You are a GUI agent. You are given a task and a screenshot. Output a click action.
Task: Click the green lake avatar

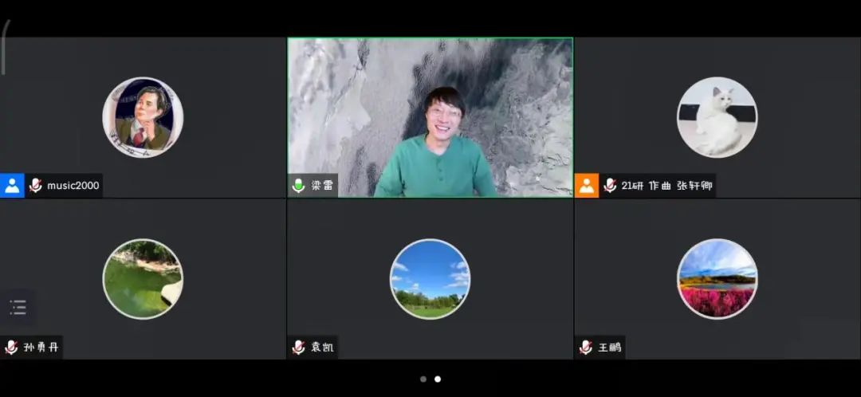pyautogui.click(x=143, y=279)
